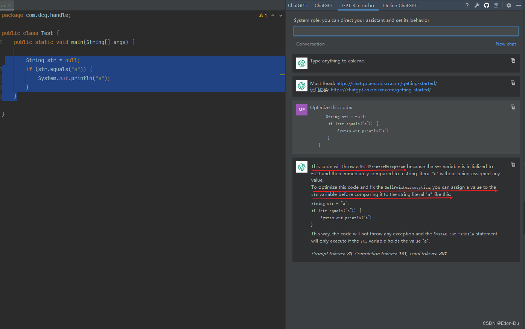The height and width of the screenshot is (329, 525).
Task: Click 'Optimize this code:' user message text
Action: (331, 107)
